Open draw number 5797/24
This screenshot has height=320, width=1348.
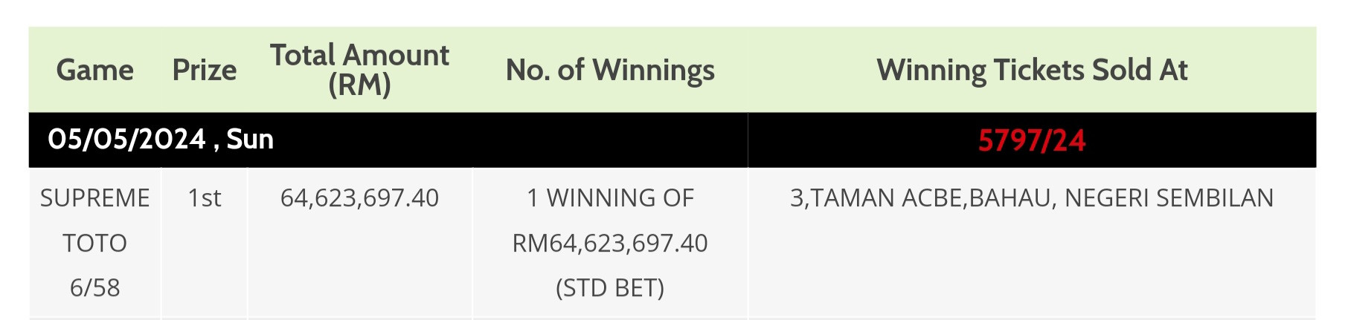1032,140
